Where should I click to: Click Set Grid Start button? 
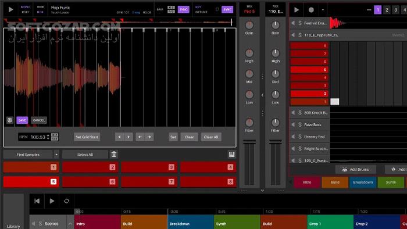click(87, 137)
